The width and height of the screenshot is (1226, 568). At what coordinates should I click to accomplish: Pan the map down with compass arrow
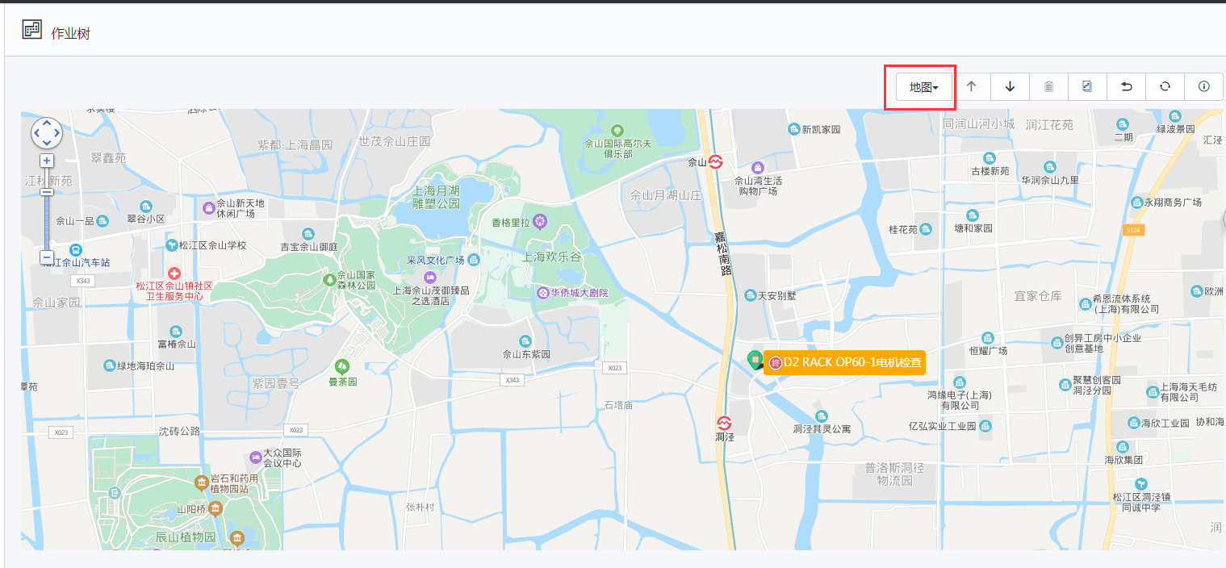click(47, 144)
